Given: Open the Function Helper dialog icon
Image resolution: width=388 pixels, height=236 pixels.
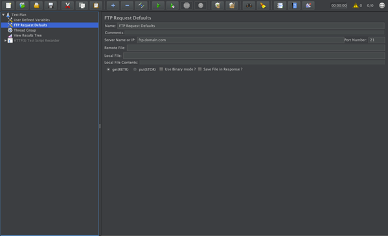Looking at the screenshot, I should pos(280,5).
